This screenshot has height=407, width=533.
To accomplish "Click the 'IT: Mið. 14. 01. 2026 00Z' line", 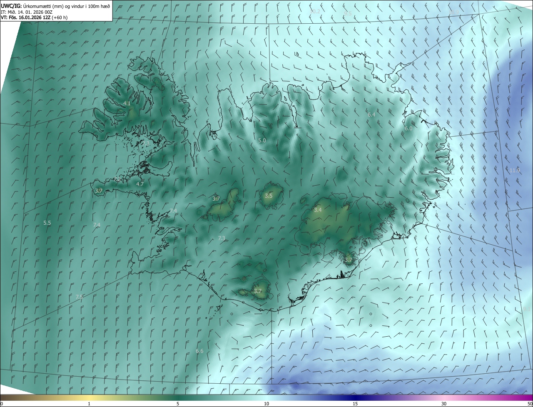I will (x=27, y=12).
